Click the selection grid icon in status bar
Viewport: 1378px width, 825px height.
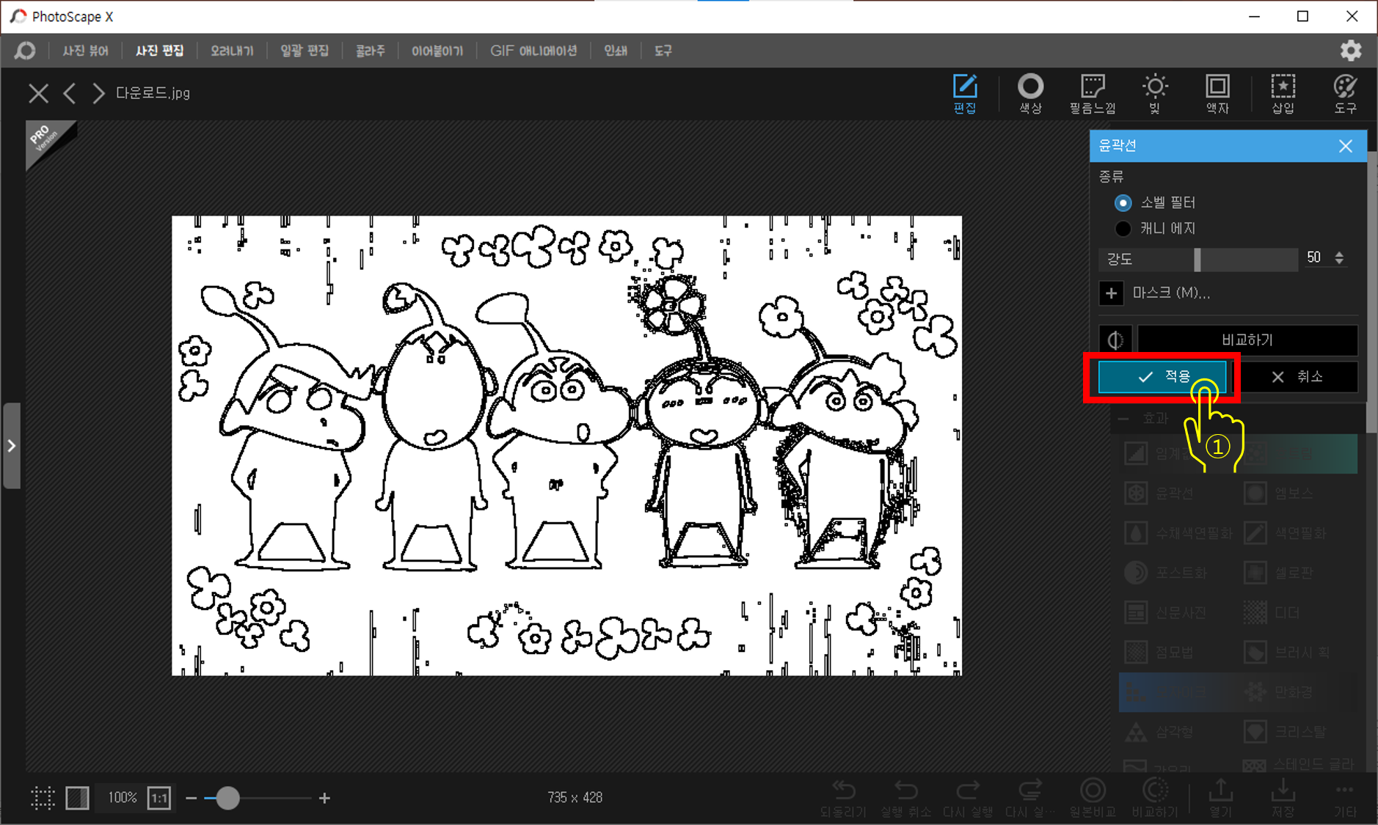(x=43, y=798)
